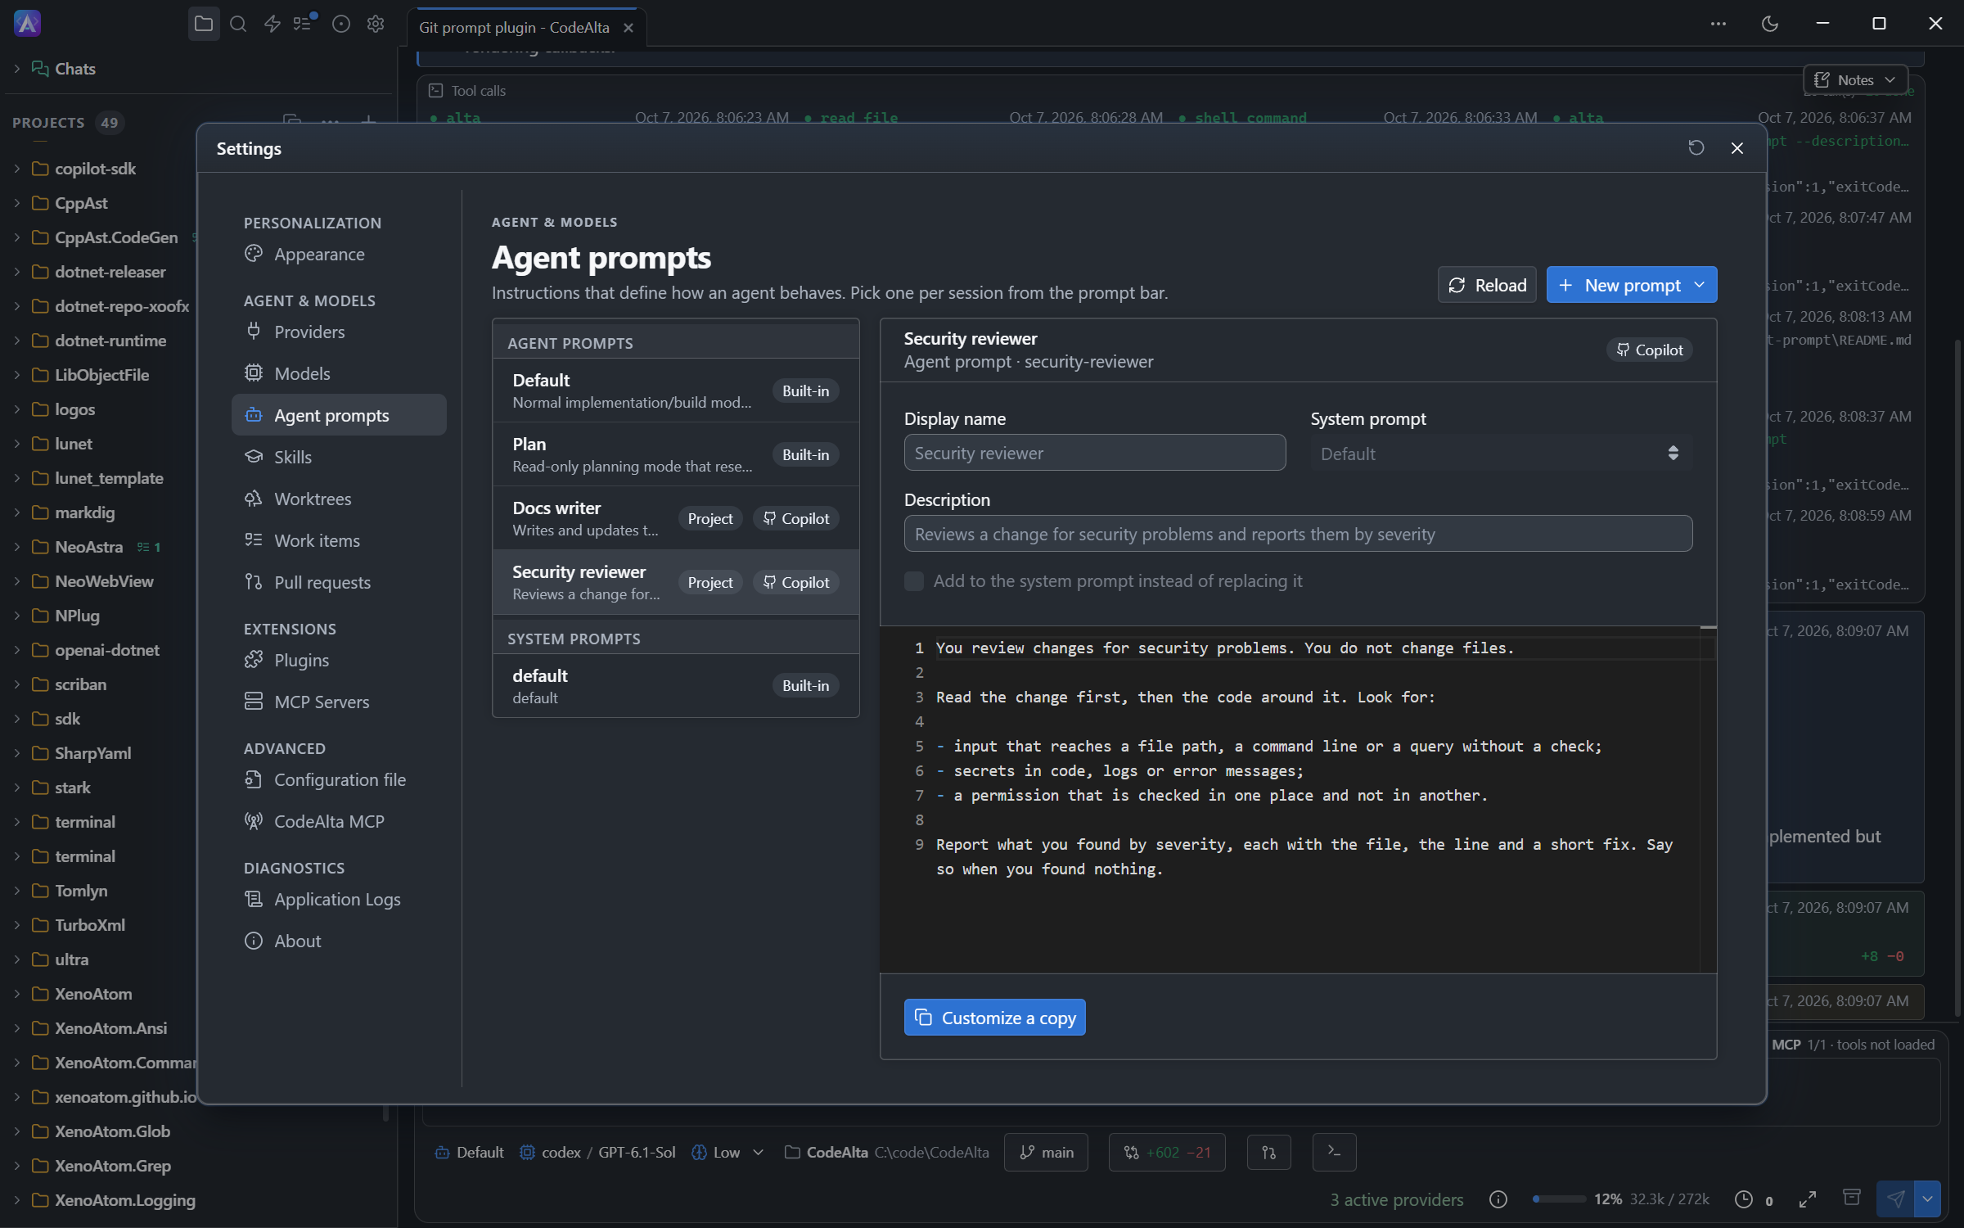1964x1228 pixels.
Task: Click the three-dots more options icon
Action: (1718, 24)
